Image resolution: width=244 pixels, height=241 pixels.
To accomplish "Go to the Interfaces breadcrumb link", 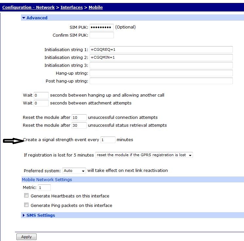I will click(72, 7).
